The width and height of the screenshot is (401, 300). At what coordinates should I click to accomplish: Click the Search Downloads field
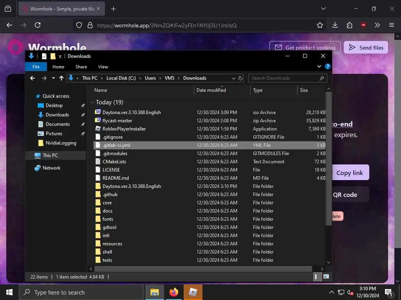287,78
